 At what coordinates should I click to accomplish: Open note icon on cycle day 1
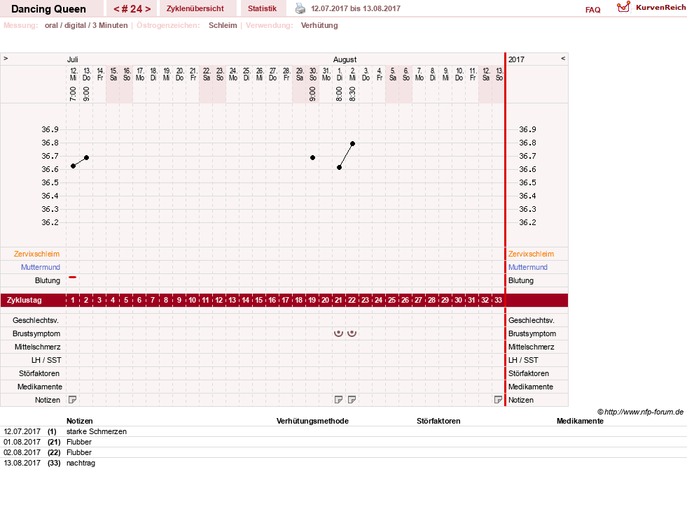click(73, 399)
